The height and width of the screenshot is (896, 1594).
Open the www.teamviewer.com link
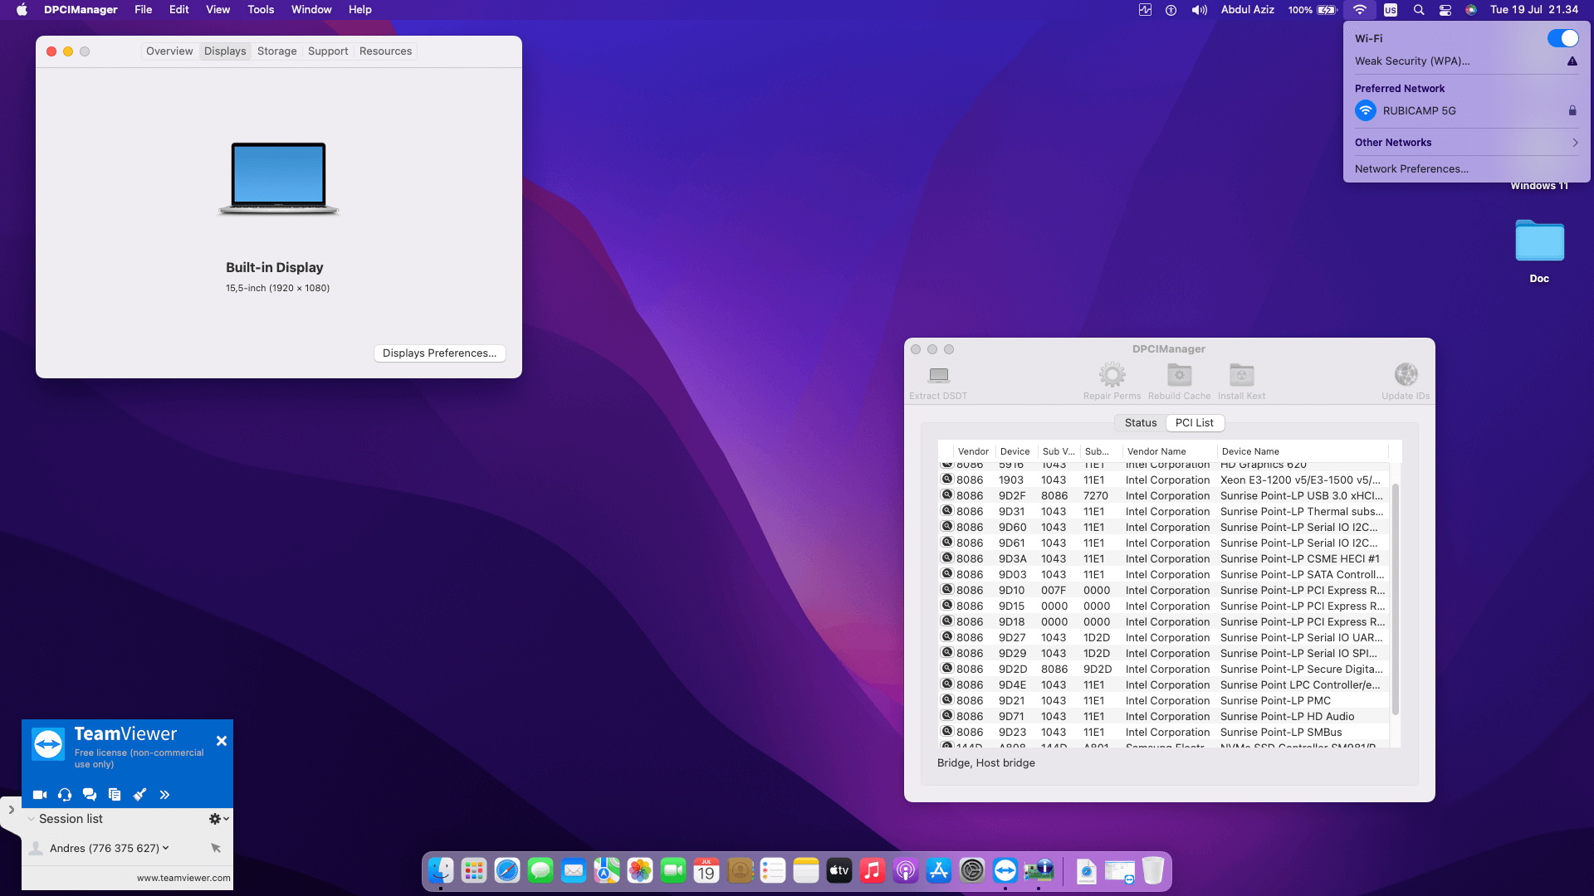click(183, 878)
